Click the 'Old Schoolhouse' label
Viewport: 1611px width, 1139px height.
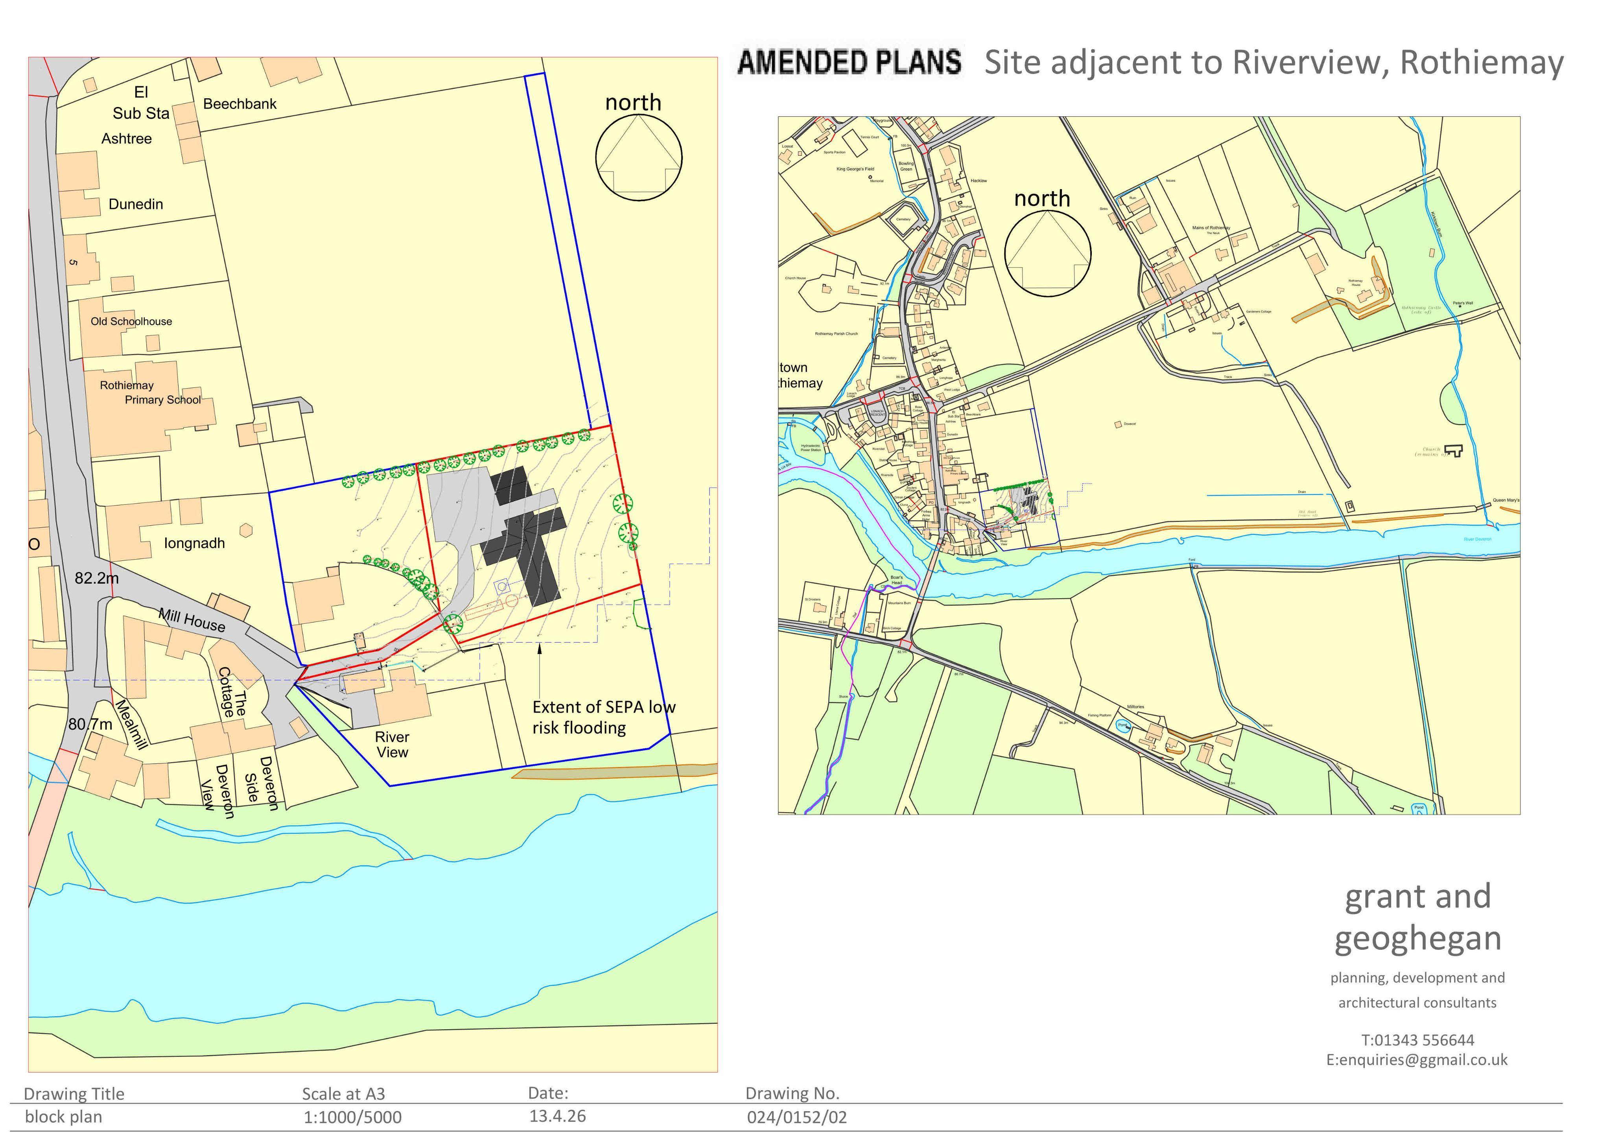tap(131, 321)
